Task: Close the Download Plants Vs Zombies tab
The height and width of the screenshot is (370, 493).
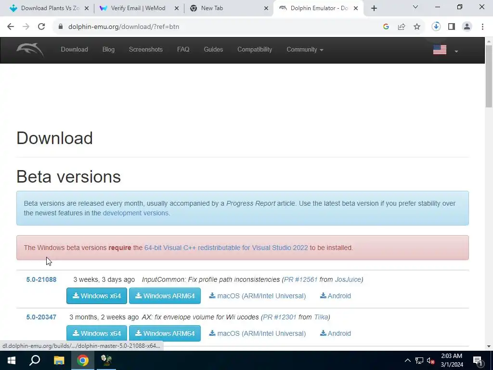Action: pos(87,8)
